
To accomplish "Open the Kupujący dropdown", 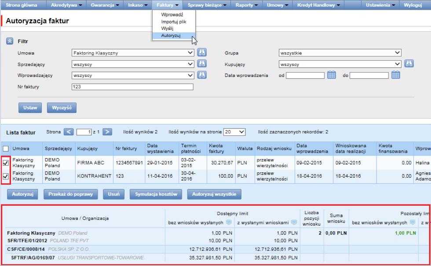I will tap(340, 64).
